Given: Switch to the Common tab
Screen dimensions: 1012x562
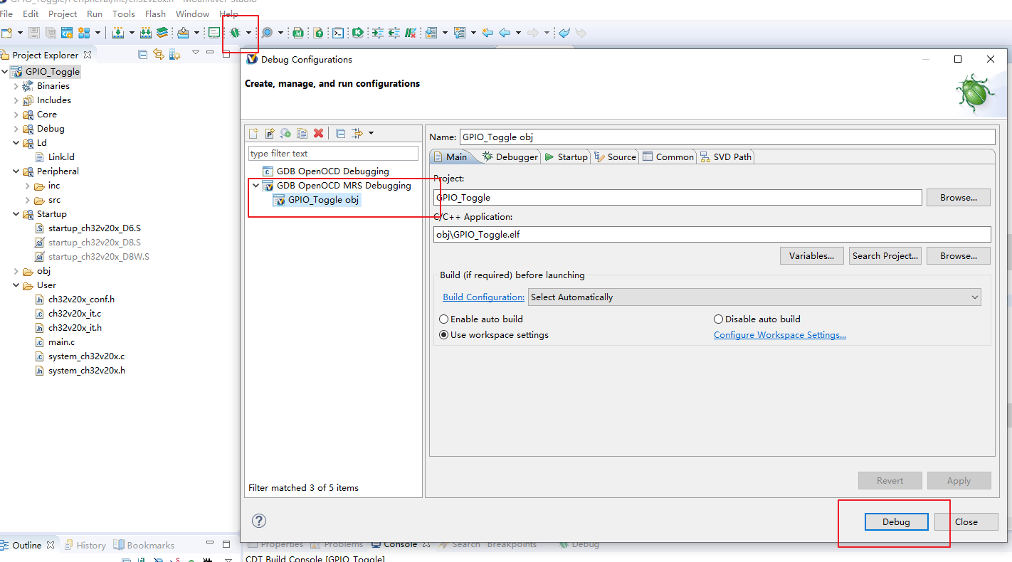Looking at the screenshot, I should coord(668,157).
